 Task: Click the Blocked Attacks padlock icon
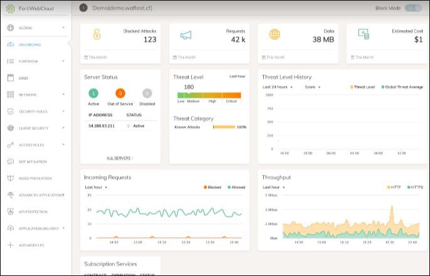coord(97,34)
